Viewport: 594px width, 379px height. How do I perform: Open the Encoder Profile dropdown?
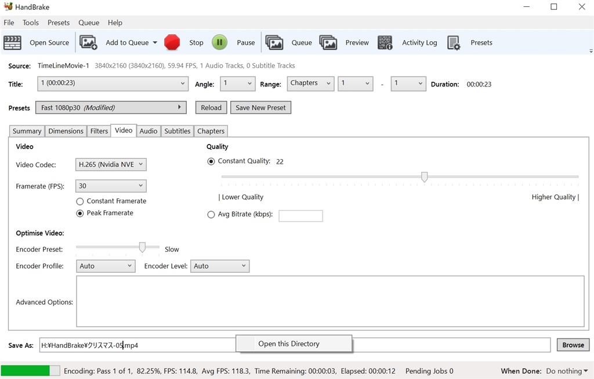(106, 266)
